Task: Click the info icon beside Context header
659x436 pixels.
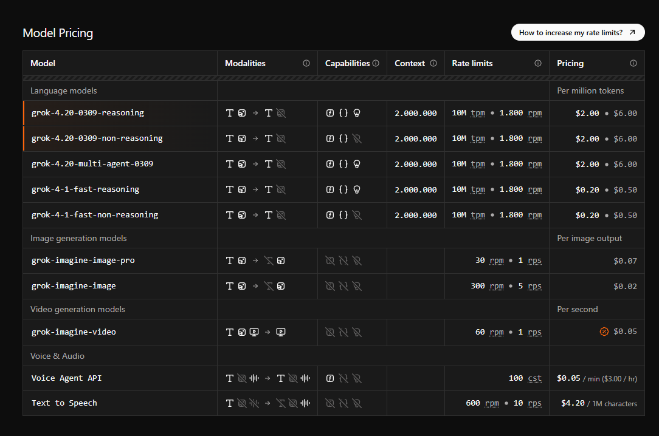Action: click(x=433, y=63)
